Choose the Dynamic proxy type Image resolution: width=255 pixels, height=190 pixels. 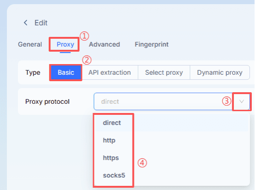(x=220, y=72)
